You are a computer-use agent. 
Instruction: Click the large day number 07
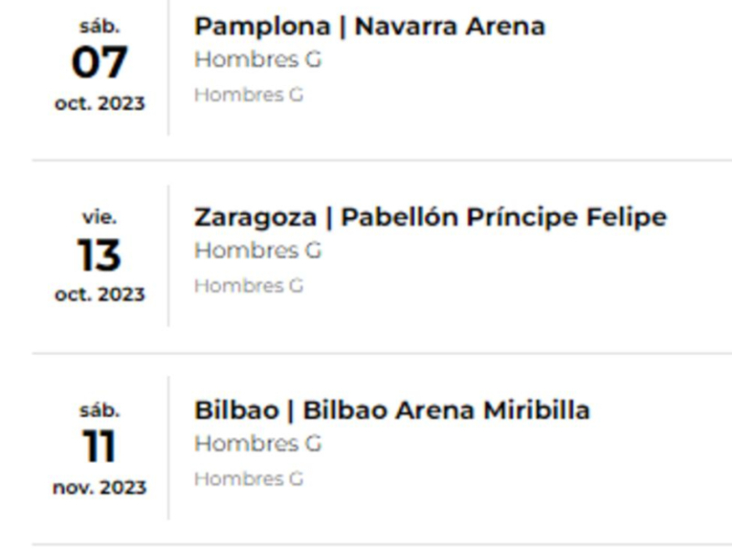click(99, 63)
